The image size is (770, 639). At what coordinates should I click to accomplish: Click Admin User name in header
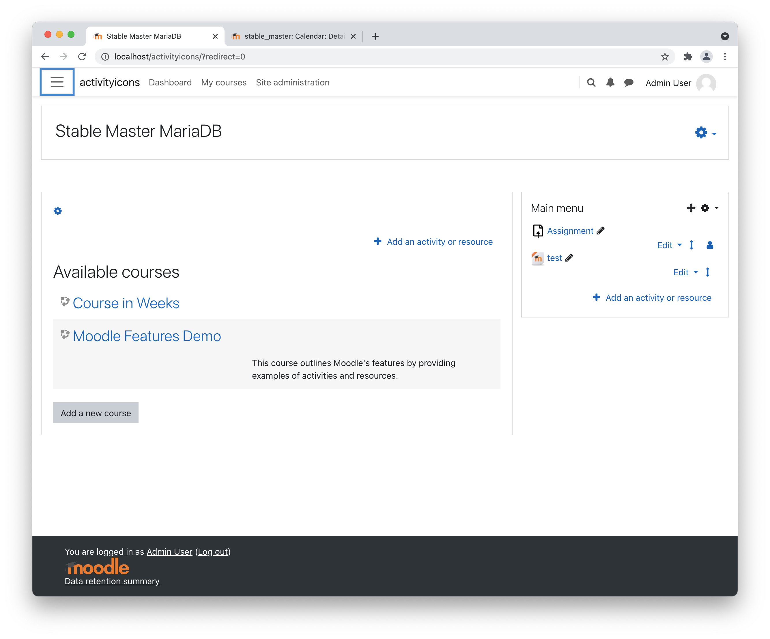[x=668, y=83]
